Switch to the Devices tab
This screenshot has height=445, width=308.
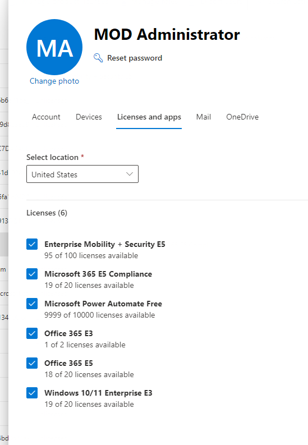[x=89, y=117]
